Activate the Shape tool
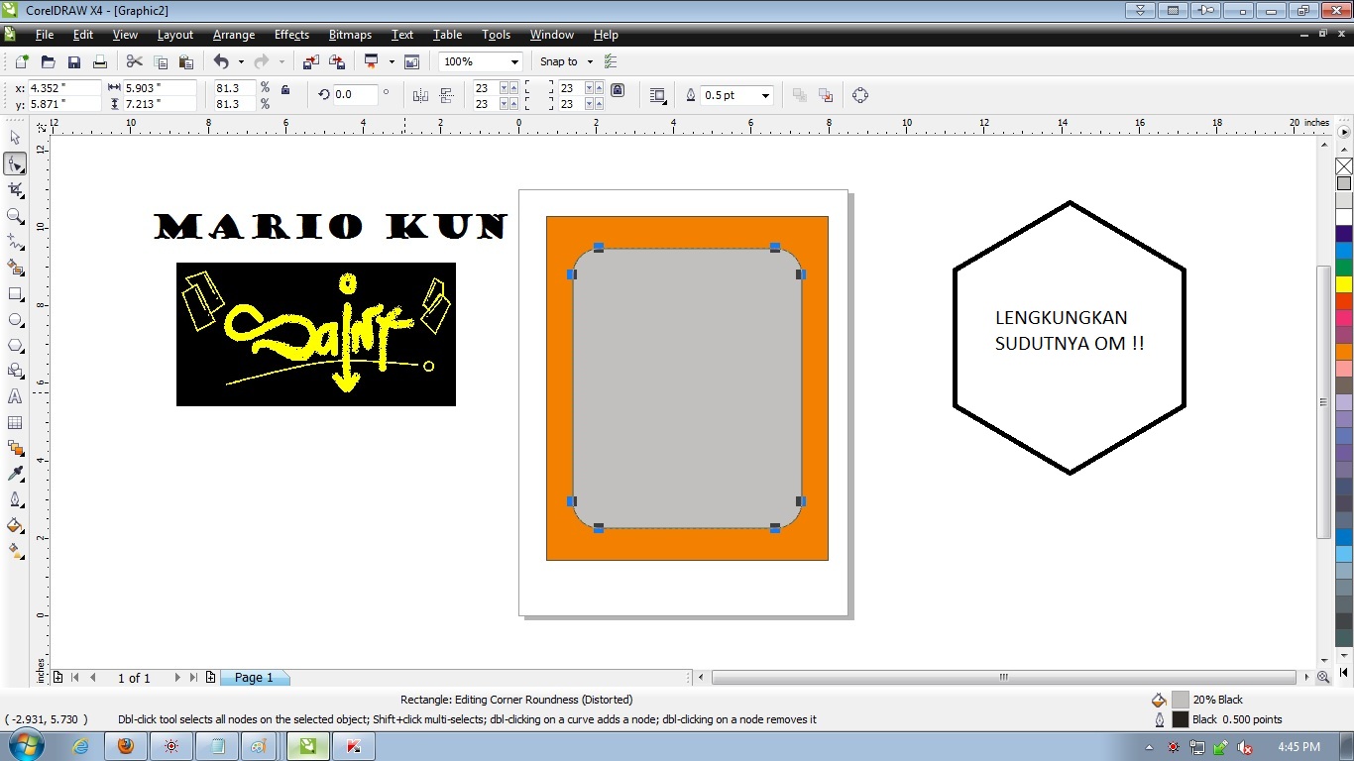 (x=15, y=163)
